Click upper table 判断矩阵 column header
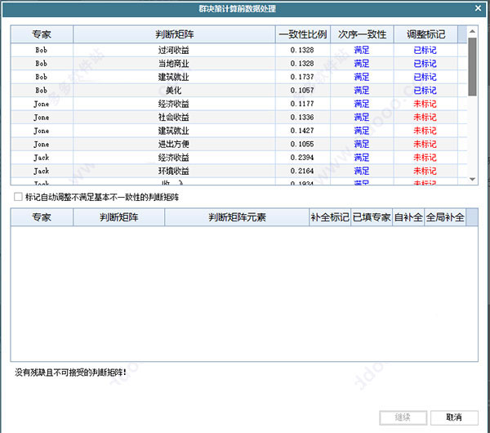 pyautogui.click(x=174, y=34)
